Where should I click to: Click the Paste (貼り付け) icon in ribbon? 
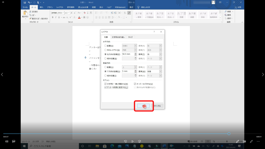[25, 14]
